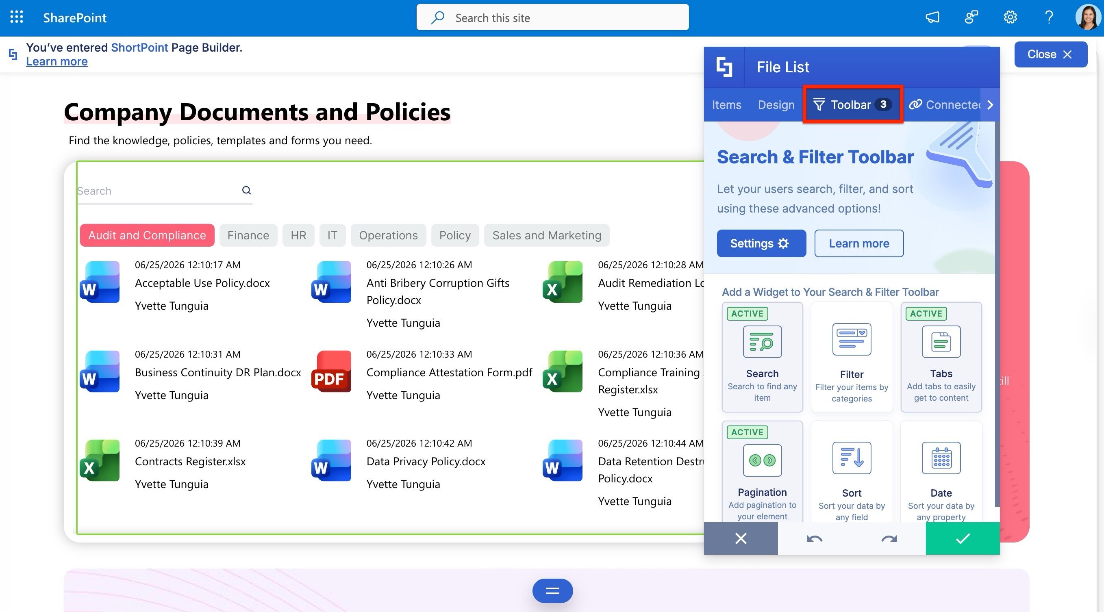
Task: Select the HR category tab
Action: coord(298,235)
